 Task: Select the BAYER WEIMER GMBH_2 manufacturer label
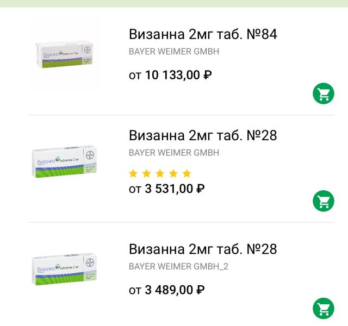pos(178,266)
